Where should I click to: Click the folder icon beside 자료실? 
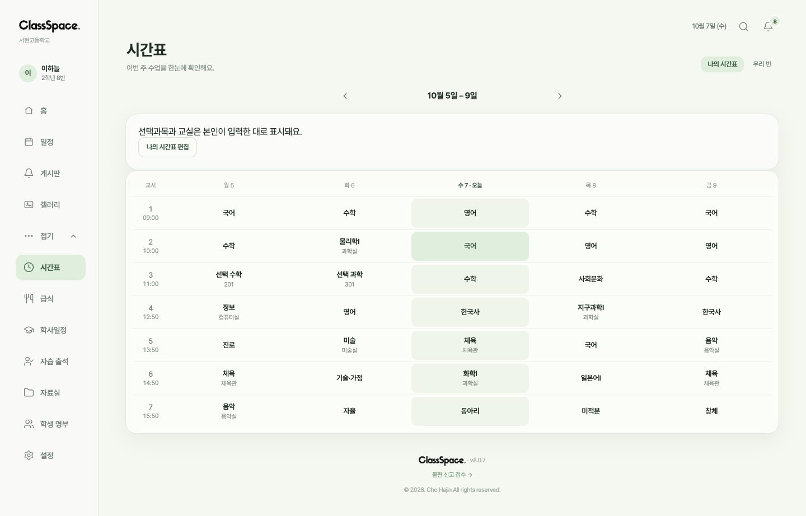coord(29,392)
